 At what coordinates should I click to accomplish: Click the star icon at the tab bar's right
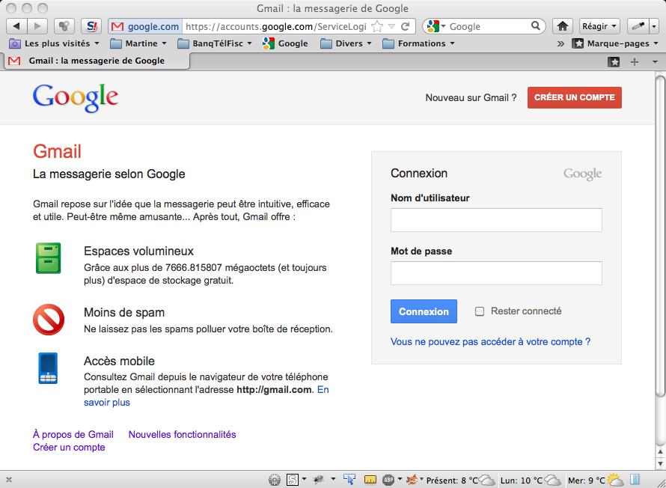tap(614, 62)
